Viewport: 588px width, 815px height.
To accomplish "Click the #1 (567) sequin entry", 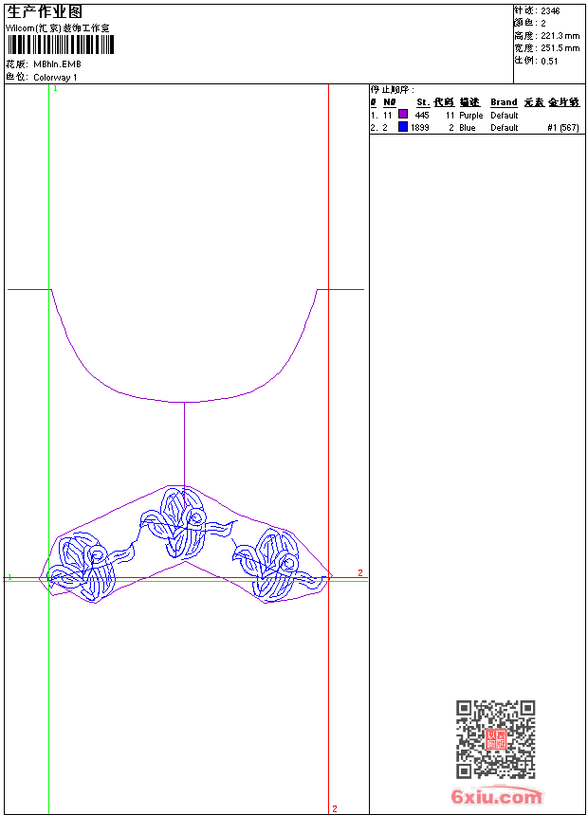I will coord(563,128).
